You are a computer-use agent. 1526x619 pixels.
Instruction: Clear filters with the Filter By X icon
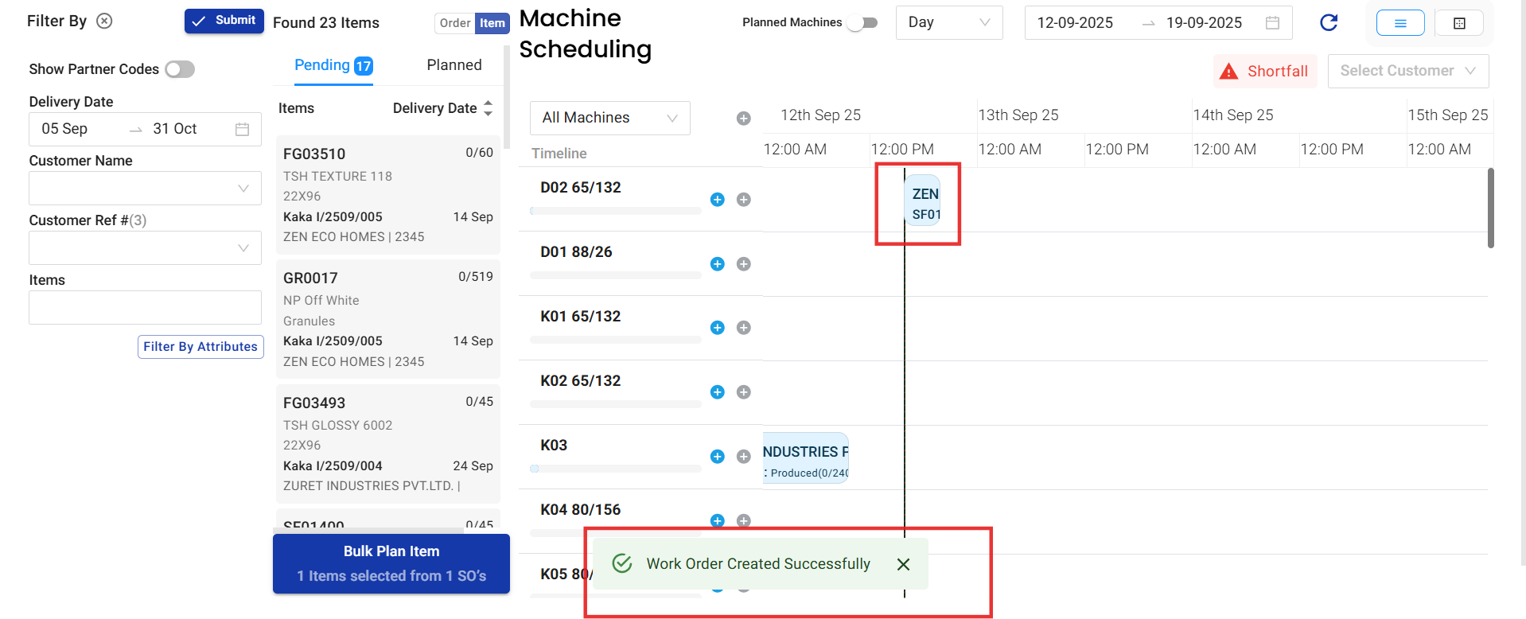pos(104,21)
